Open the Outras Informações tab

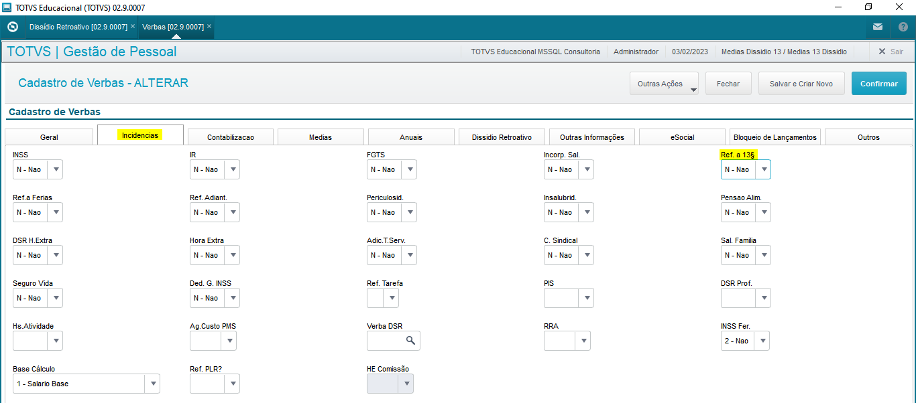(x=592, y=137)
